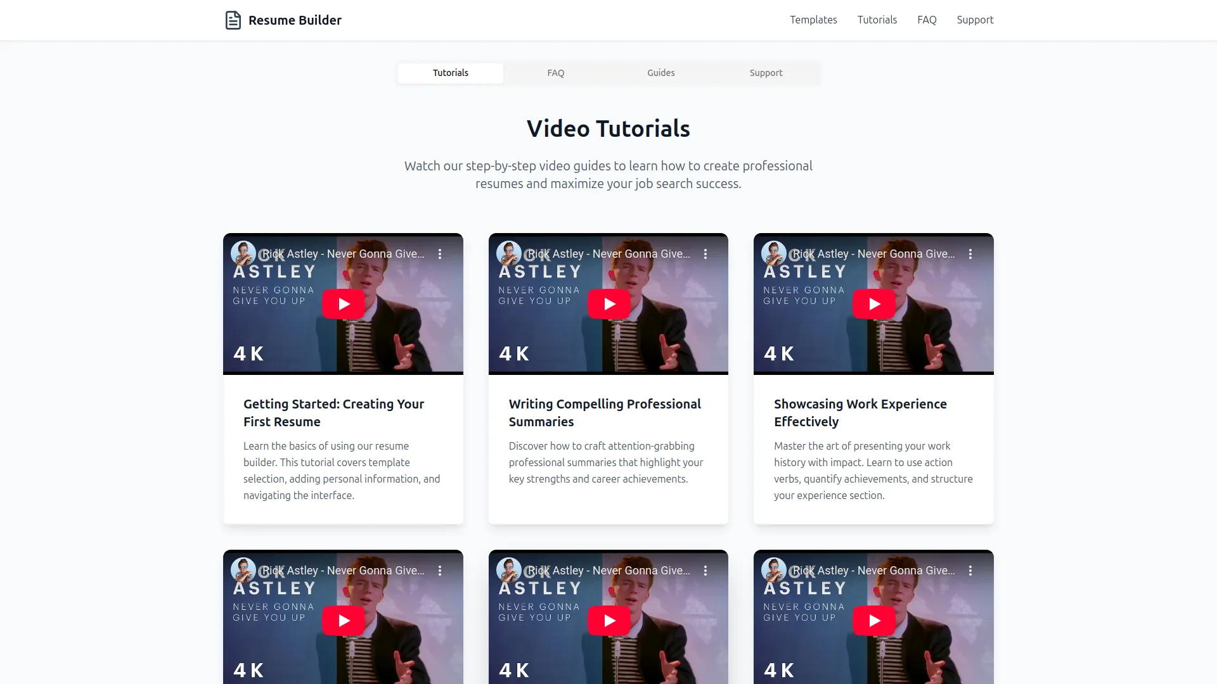Open the three-dot menu on the bottom-right video
This screenshot has width=1217, height=684.
(x=970, y=570)
